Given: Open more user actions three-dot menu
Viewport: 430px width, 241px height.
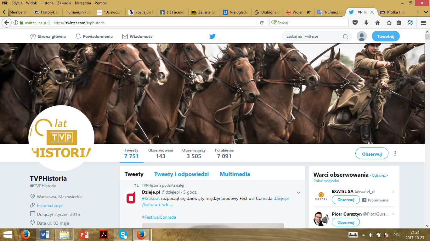Looking at the screenshot, I should 395,153.
